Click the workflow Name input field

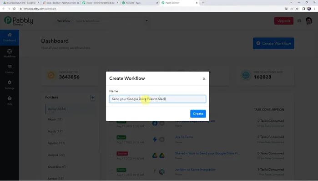tap(157, 99)
